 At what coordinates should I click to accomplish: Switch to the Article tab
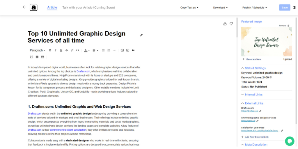click(x=52, y=7)
